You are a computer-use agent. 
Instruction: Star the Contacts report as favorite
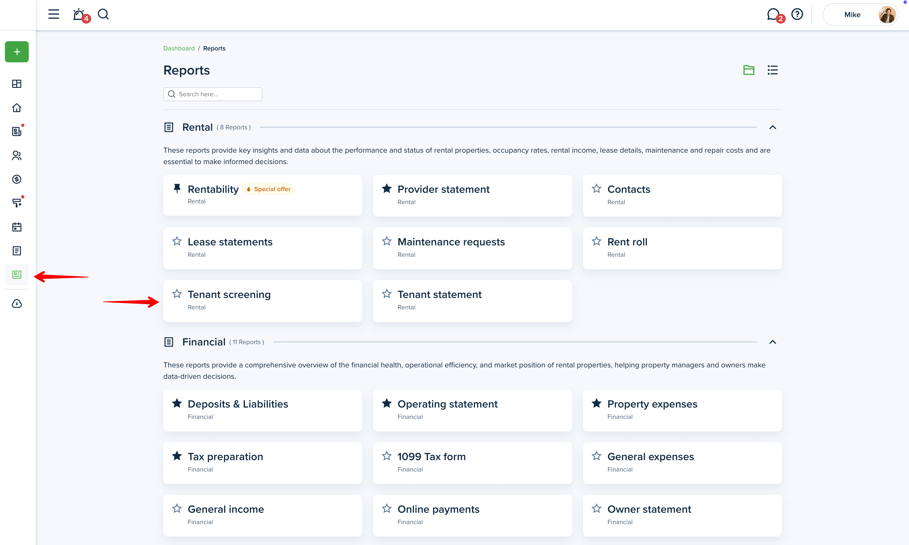596,188
